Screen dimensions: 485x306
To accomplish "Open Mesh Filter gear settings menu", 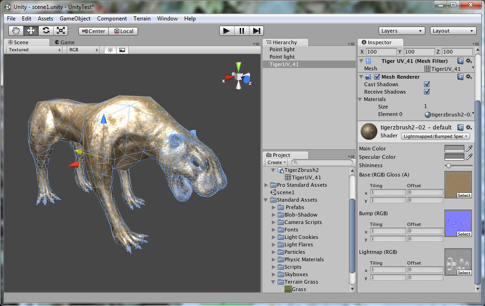I will pos(469,61).
